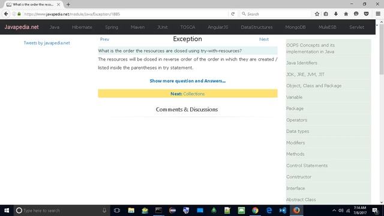
Task: Open a new tab with plus button
Action: 68,4
